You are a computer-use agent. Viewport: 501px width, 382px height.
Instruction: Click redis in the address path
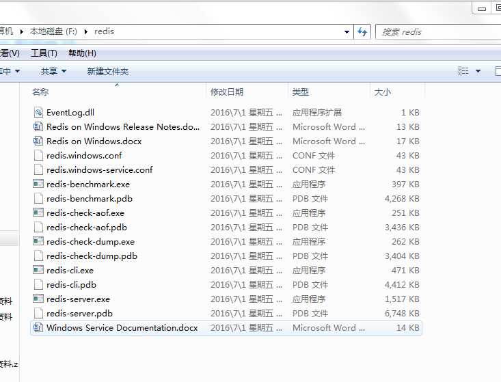tap(104, 31)
